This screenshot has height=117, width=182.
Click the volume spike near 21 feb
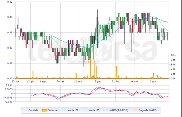117,72
